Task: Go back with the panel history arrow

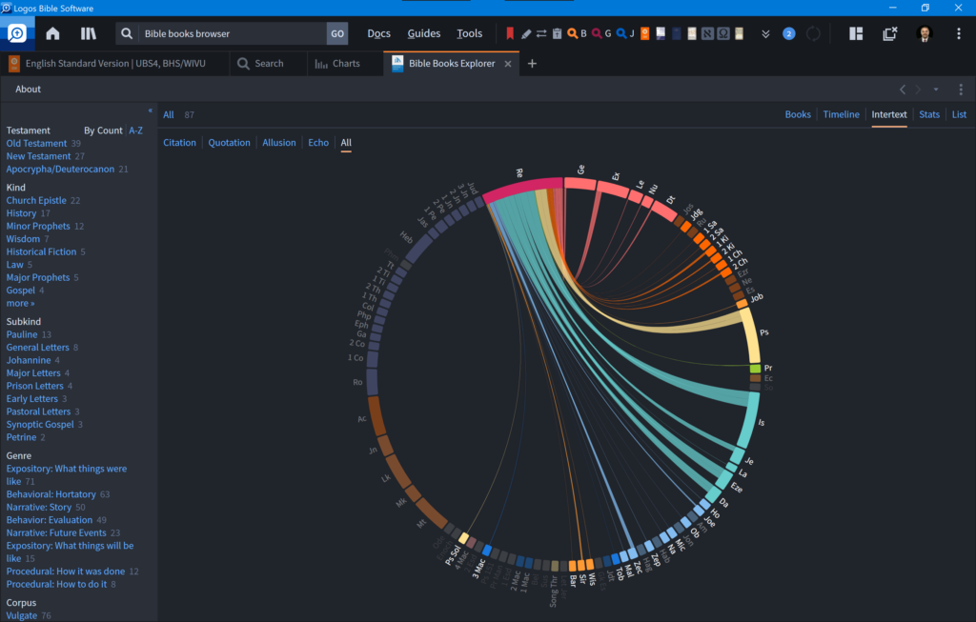Action: pyautogui.click(x=903, y=90)
